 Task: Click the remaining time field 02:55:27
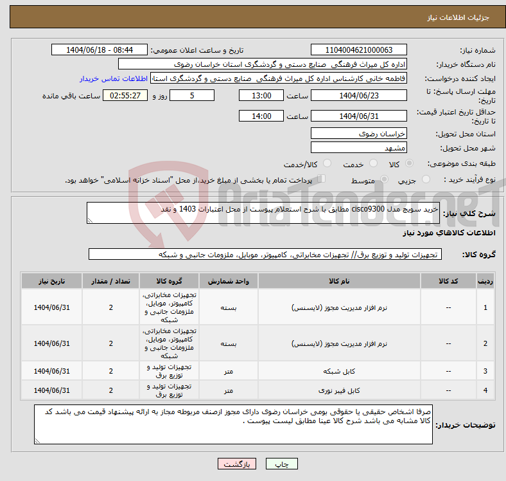coord(125,95)
